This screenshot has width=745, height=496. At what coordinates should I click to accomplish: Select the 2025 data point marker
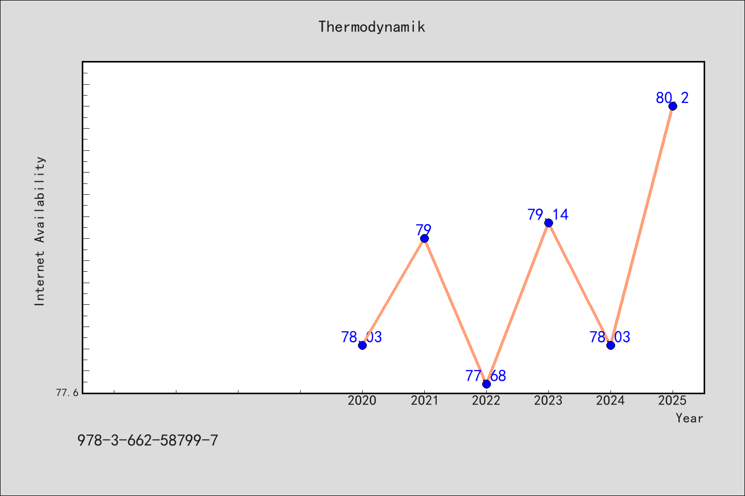(673, 106)
